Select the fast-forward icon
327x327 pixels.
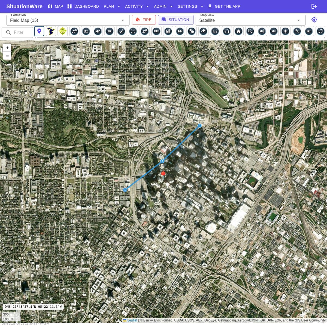[180, 31]
